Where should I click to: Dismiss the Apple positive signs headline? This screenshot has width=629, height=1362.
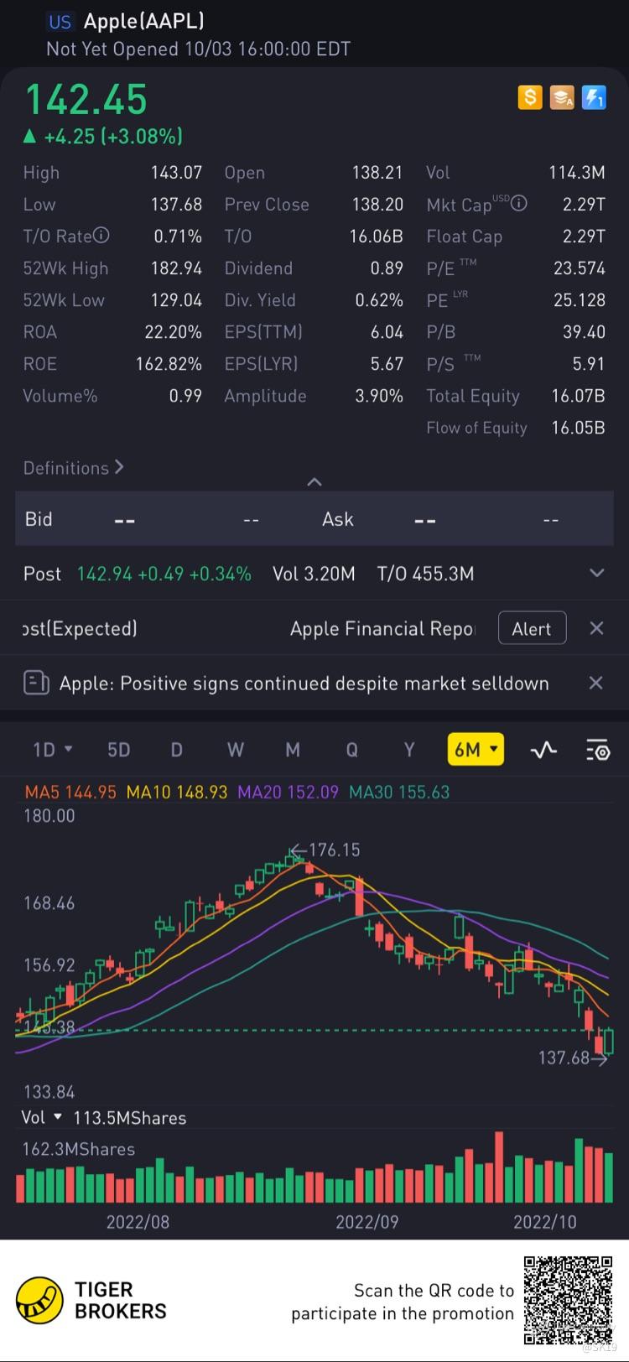(595, 683)
